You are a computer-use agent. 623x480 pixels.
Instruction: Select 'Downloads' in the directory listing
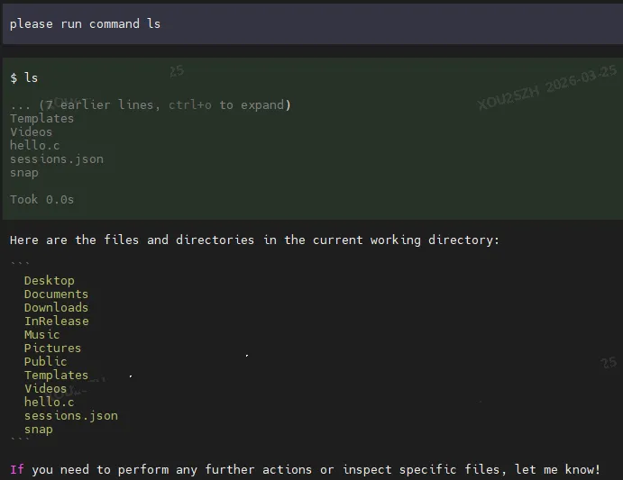[x=56, y=308]
